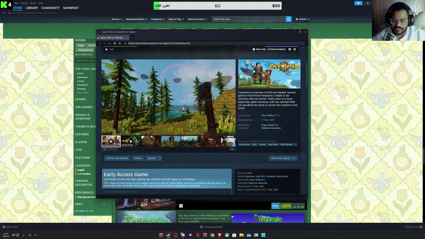Click Share Broadcast button
Viewport: 425px width, 239px height.
(x=276, y=49)
